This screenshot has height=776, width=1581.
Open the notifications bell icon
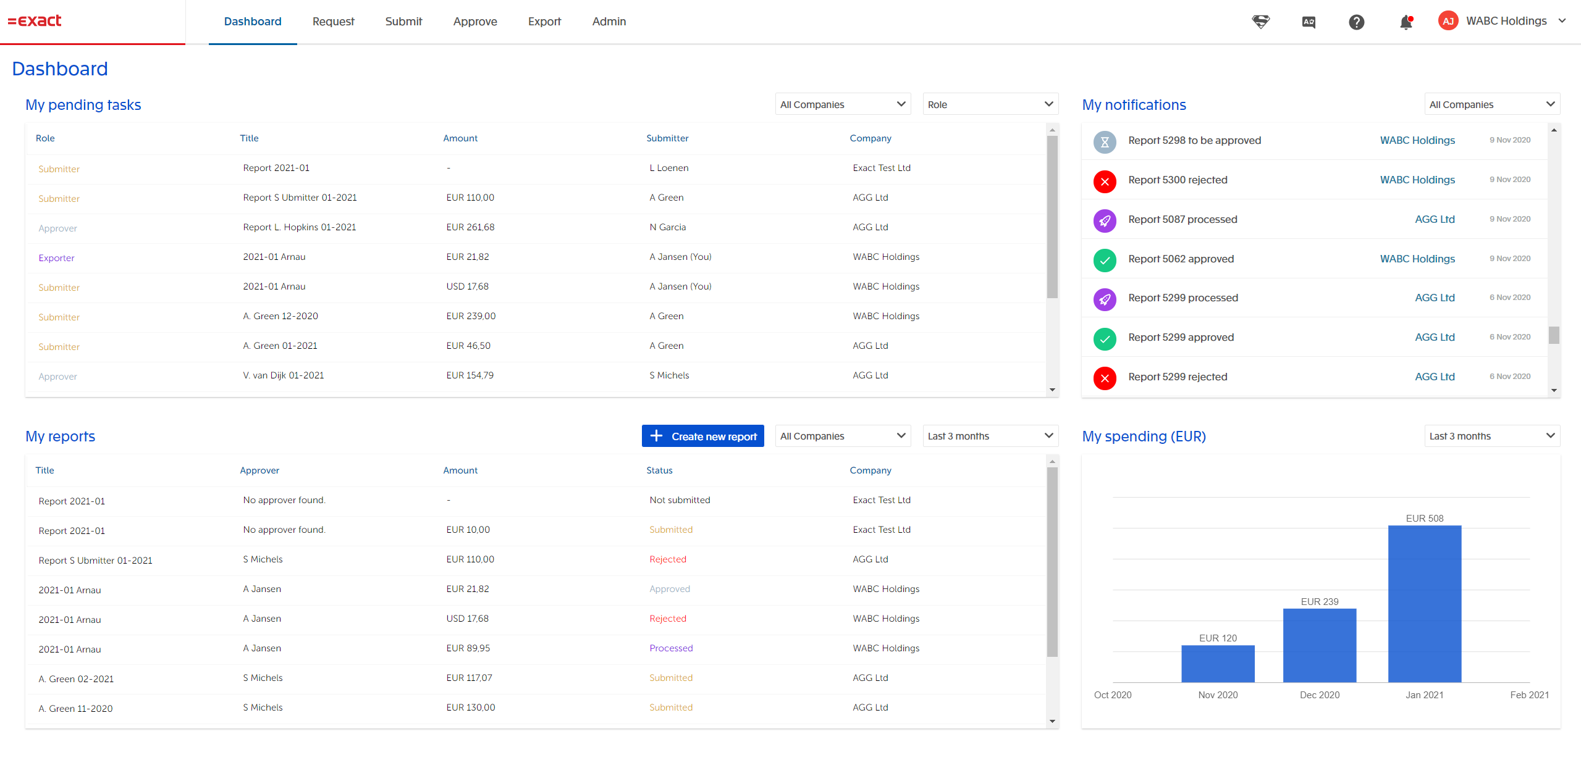tap(1406, 22)
